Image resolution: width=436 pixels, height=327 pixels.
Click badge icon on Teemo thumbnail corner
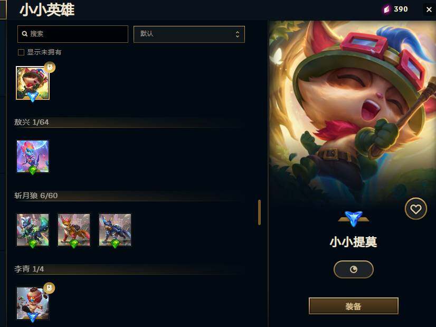pyautogui.click(x=50, y=67)
